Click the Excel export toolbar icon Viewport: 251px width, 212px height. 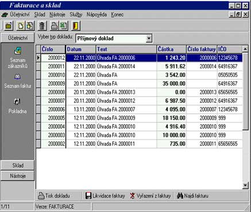[x=63, y=26]
